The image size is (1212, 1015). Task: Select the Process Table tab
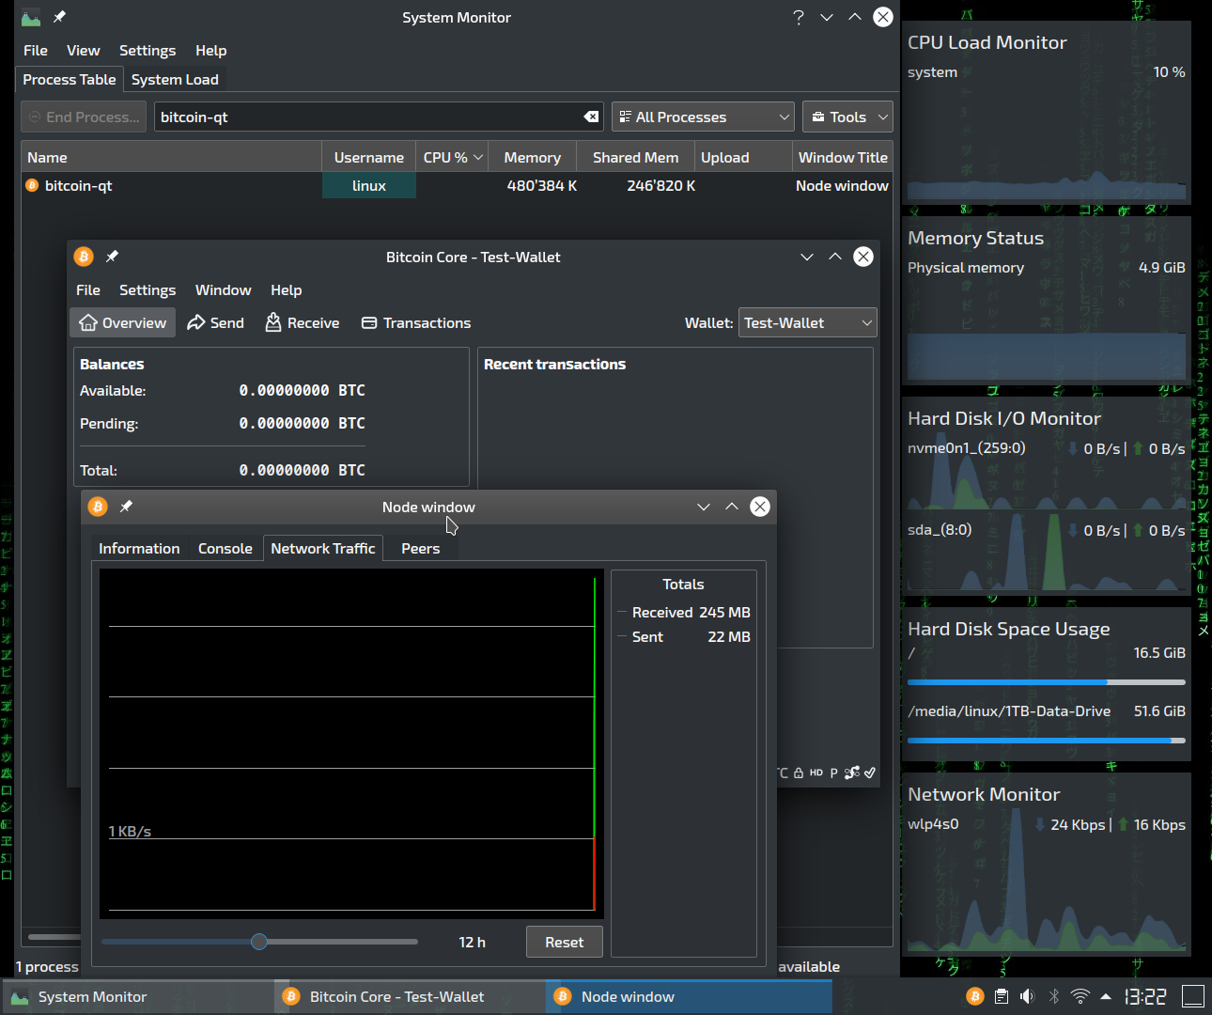click(x=70, y=79)
